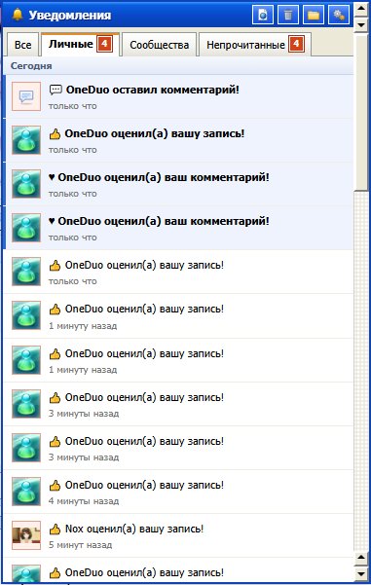371x585 pixels.
Task: Click scroll-down arrow next to header icons
Action: click(361, 24)
